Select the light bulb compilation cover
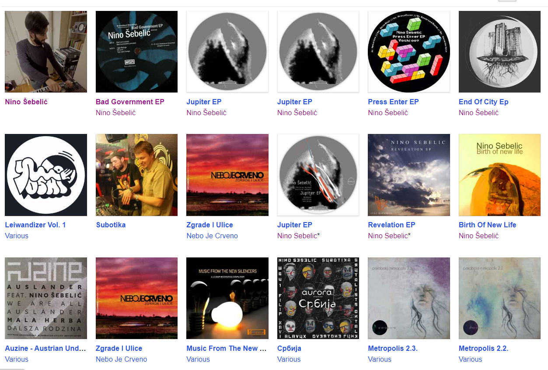The height and width of the screenshot is (370, 548). [227, 298]
